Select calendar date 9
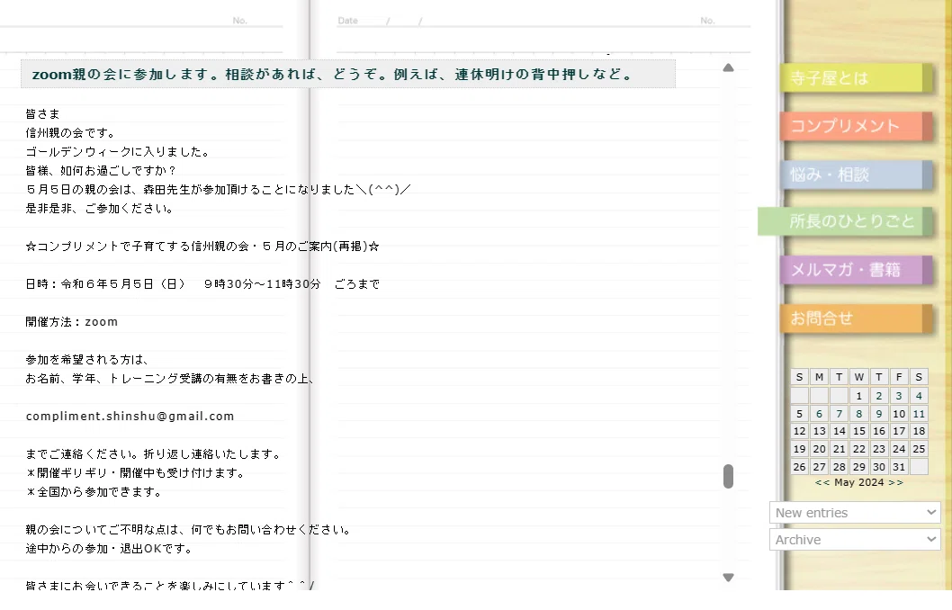The image size is (952, 610). [x=879, y=414]
